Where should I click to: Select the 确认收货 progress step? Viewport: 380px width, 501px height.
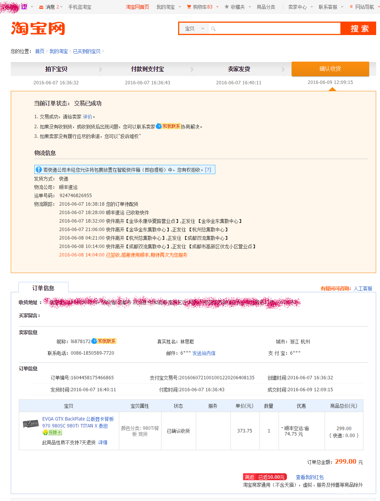click(330, 69)
